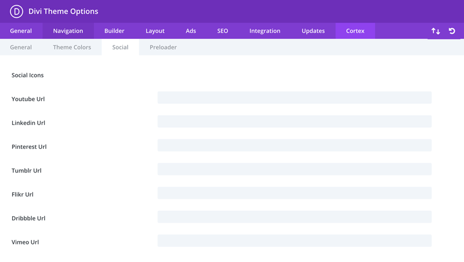The height and width of the screenshot is (262, 464).
Task: Focus the Pinterest Url text box
Action: point(295,145)
